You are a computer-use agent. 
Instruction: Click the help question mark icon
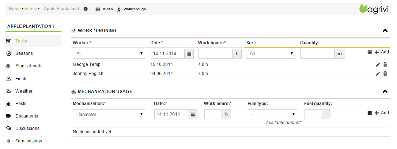pos(86,9)
